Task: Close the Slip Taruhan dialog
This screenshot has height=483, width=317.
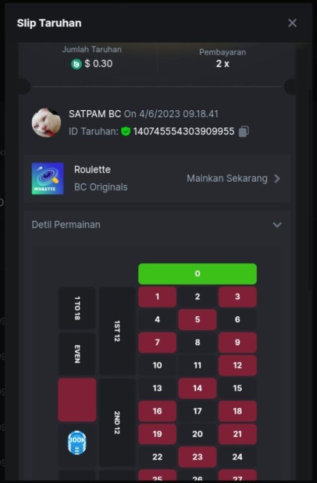Action: coord(292,23)
